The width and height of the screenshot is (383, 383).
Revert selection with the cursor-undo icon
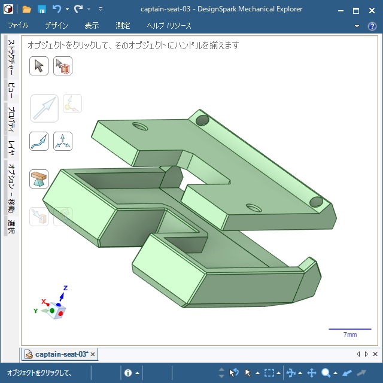[x=234, y=373]
